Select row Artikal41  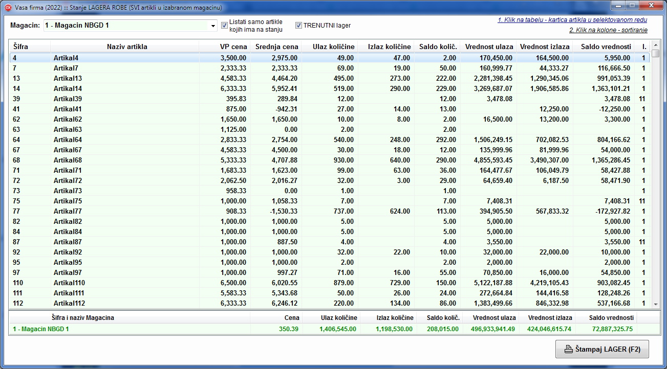(x=330, y=109)
